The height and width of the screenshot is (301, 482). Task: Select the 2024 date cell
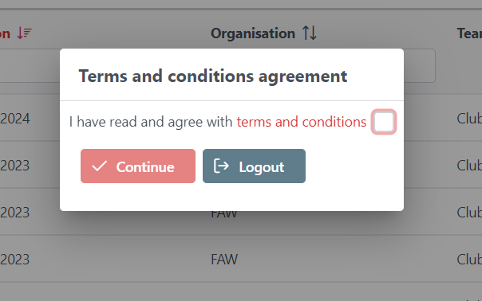pos(15,119)
